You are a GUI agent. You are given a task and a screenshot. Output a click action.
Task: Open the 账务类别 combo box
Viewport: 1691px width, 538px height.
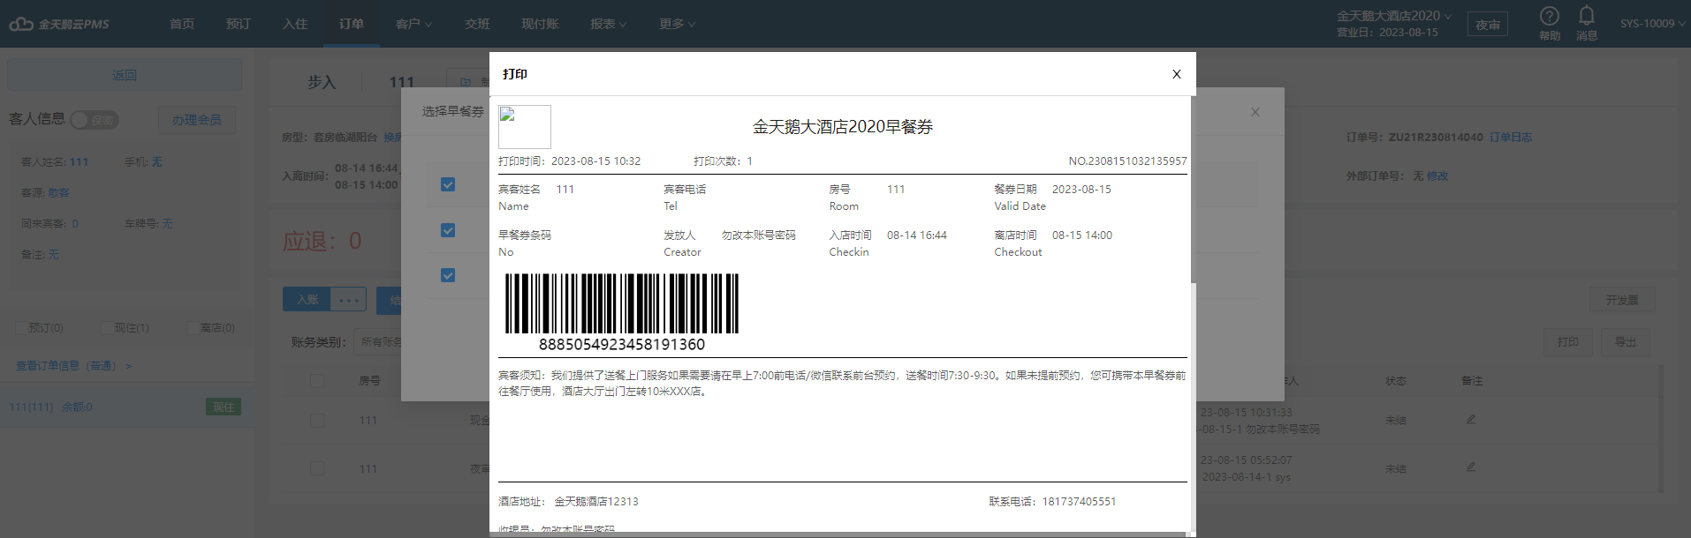click(378, 342)
